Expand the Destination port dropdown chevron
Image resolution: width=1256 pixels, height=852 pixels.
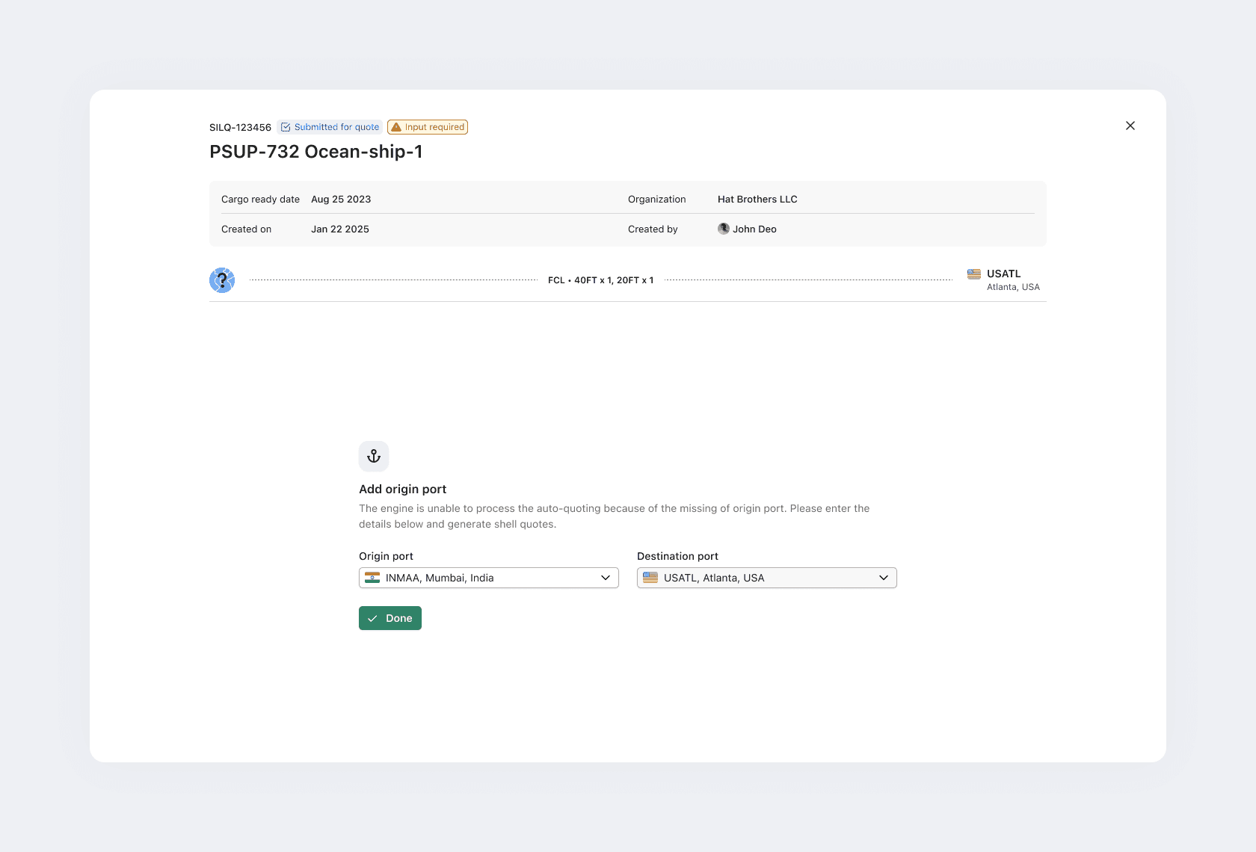(884, 578)
